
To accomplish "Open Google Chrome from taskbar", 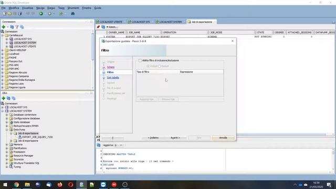I will point(16,184).
